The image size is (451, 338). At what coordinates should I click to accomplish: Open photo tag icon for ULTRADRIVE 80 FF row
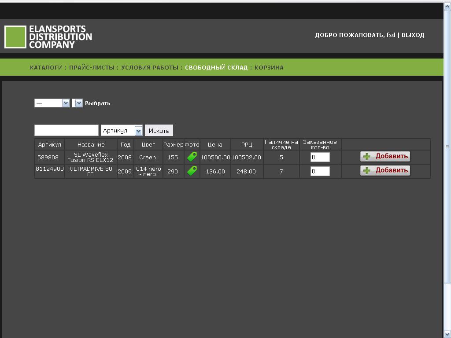tap(192, 171)
